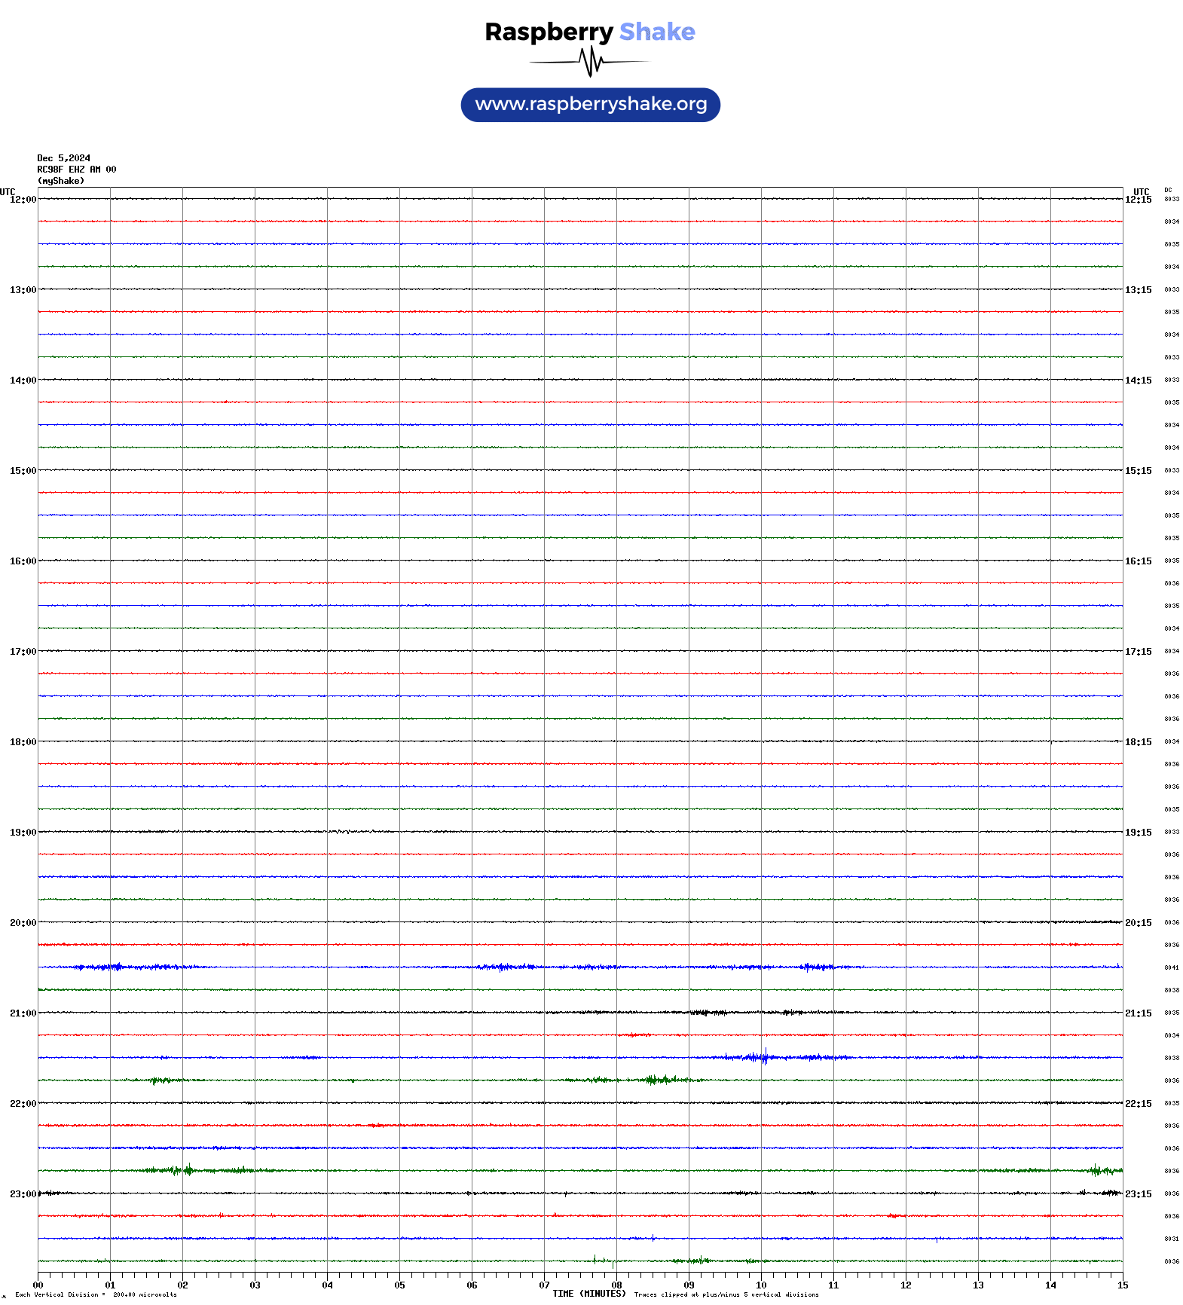Click the DC value 8031
The width and height of the screenshot is (1183, 1305).
click(x=1172, y=1239)
